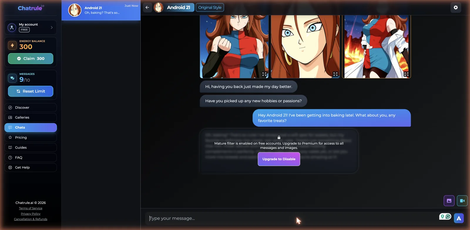Open My account panel
470x230 pixels.
31,27
